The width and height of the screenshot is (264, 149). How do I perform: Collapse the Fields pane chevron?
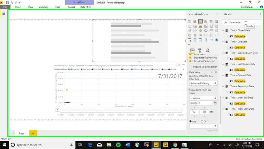[x=261, y=14]
